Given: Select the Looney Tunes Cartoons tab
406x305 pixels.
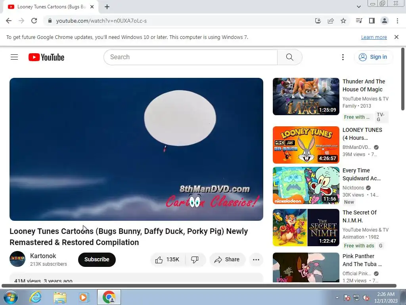Looking at the screenshot, I should (51, 7).
